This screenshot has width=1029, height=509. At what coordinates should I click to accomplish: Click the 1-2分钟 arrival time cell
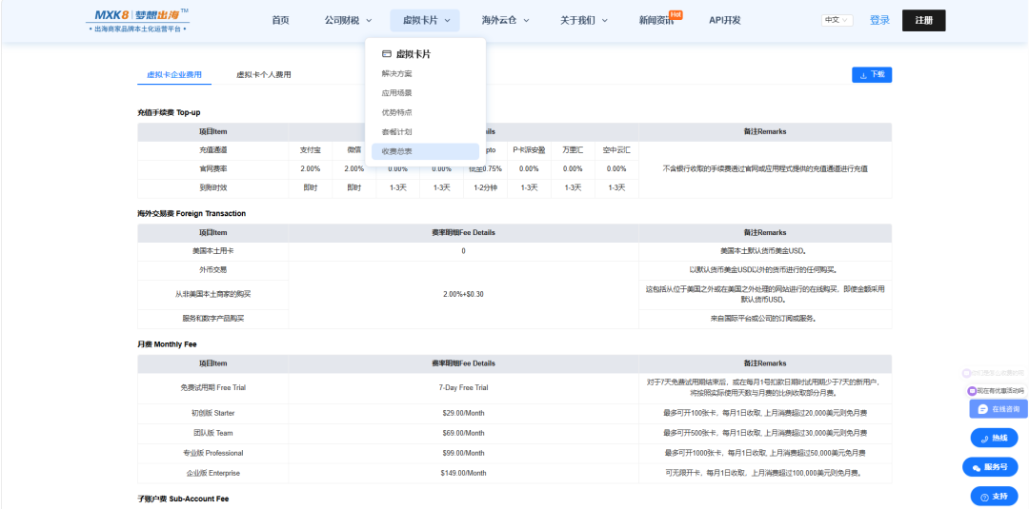pyautogui.click(x=485, y=188)
